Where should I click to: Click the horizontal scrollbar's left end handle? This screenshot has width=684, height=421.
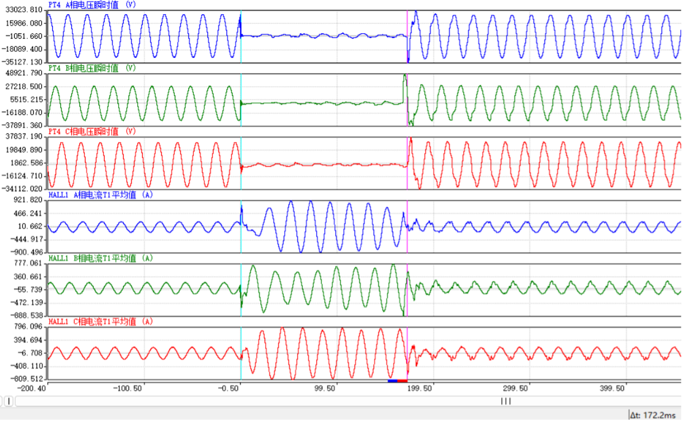[x=9, y=401]
